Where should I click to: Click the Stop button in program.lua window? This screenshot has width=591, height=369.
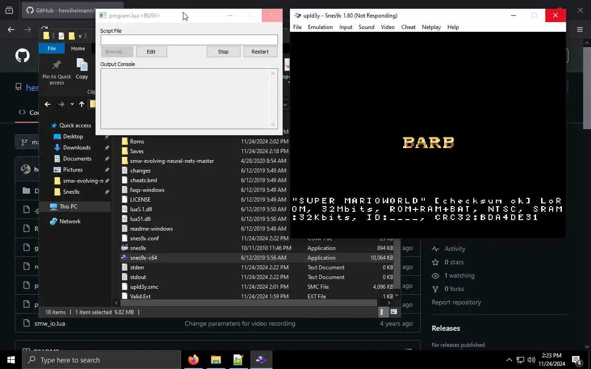tap(223, 52)
